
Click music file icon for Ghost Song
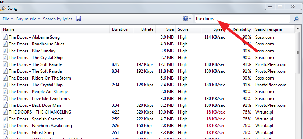coord(5,133)
